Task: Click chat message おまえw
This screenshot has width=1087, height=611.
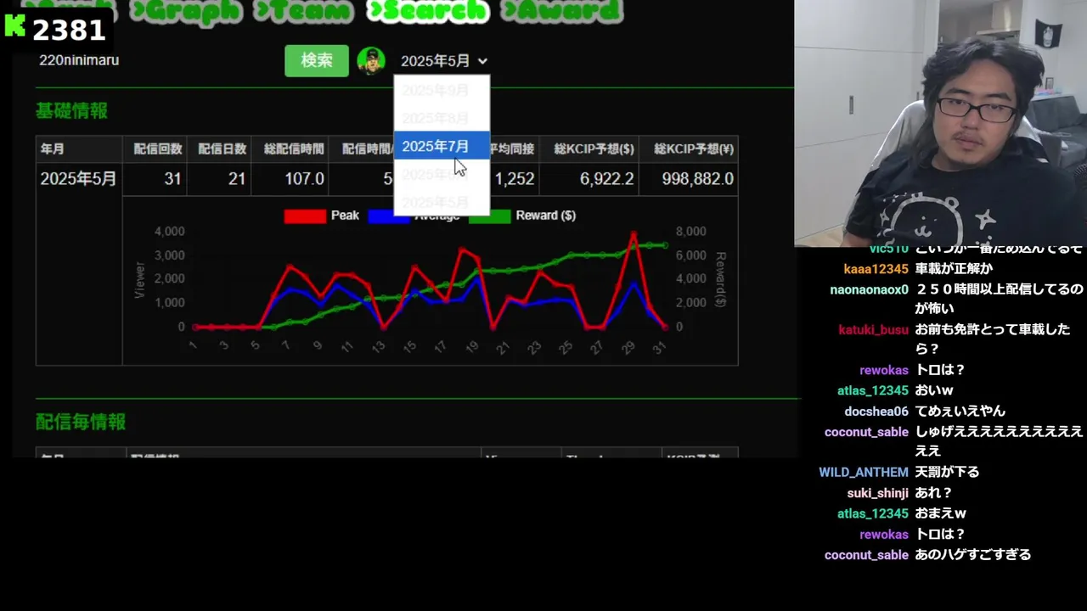Action: tap(940, 513)
